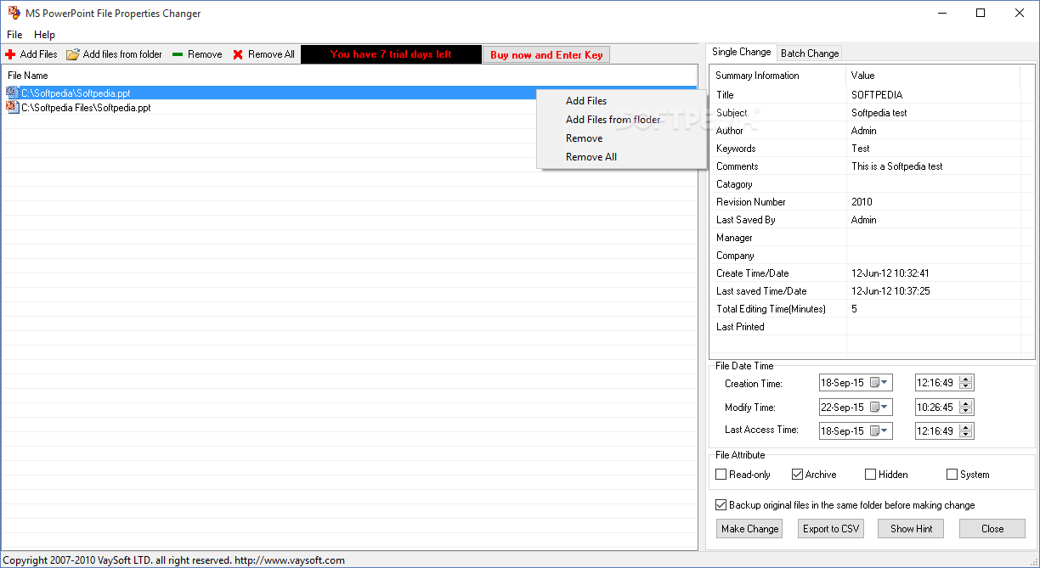The height and width of the screenshot is (568, 1040).
Task: Click the Summary Information column header
Action: 777,76
